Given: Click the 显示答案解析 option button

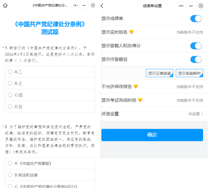Looking at the screenshot, I should [189, 73].
